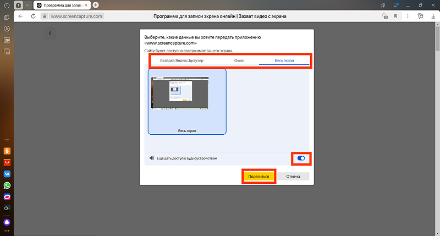Image resolution: width=440 pixels, height=236 pixels.
Task: Open Odnoklassniki from the sidebar
Action: tap(7, 151)
